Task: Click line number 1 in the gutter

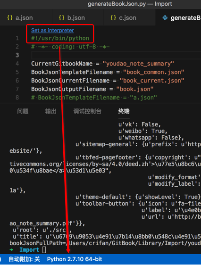Action: [17, 38]
